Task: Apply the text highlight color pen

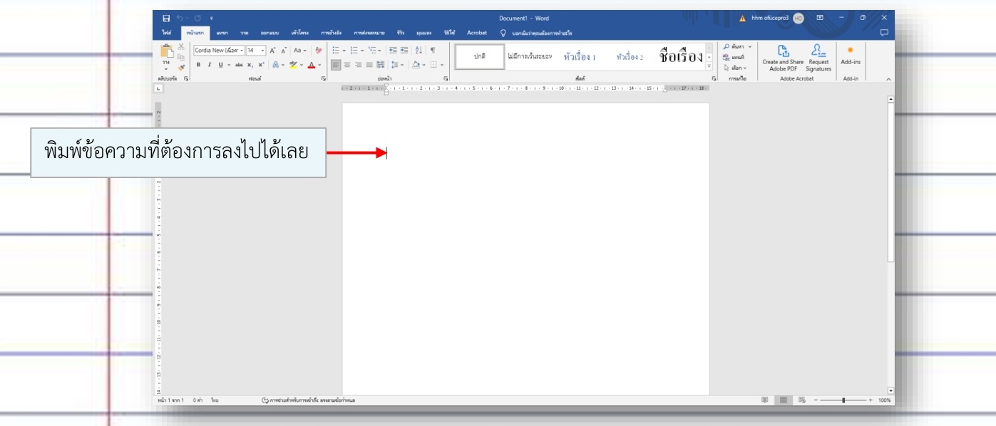Action: click(x=293, y=65)
